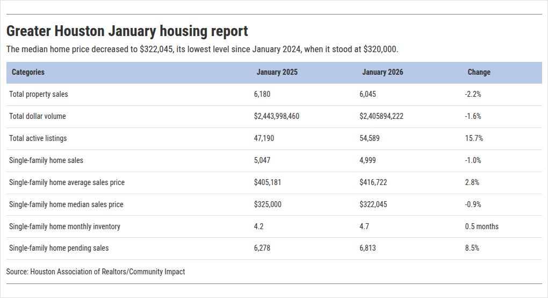Click the January 2026 column header
The width and height of the screenshot is (548, 298).
tap(383, 72)
